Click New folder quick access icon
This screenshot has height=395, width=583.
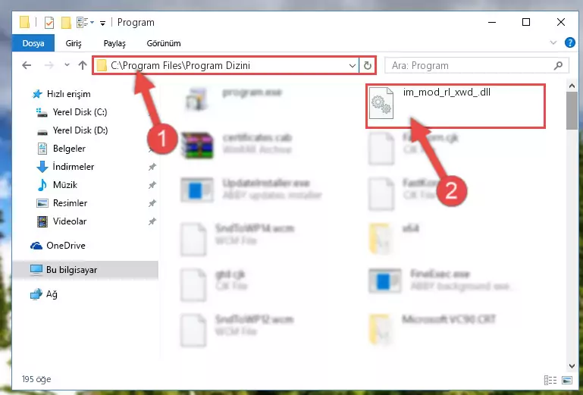66,23
